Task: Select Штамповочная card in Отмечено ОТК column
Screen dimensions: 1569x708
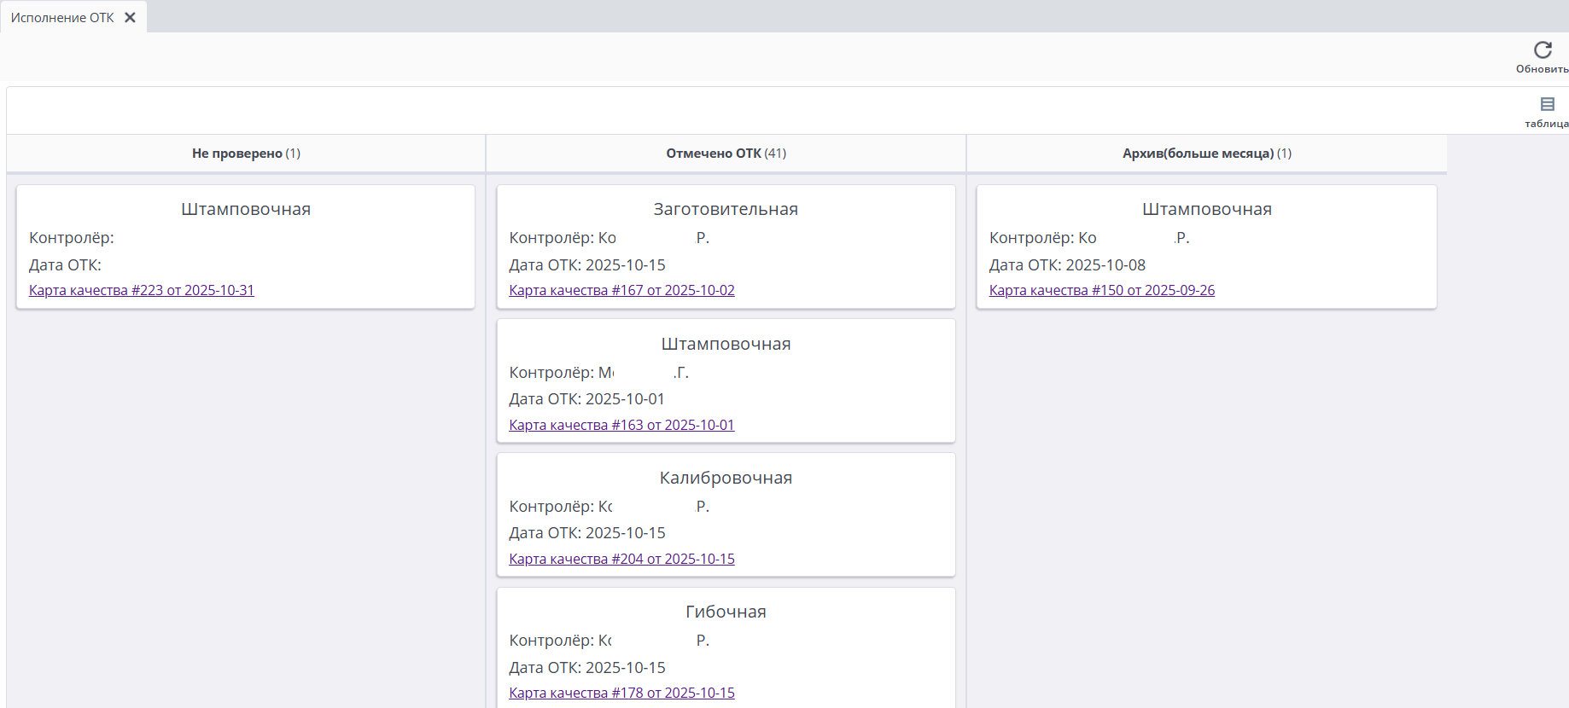Action: [x=726, y=344]
